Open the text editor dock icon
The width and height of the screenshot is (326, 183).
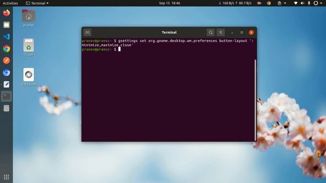(7, 84)
